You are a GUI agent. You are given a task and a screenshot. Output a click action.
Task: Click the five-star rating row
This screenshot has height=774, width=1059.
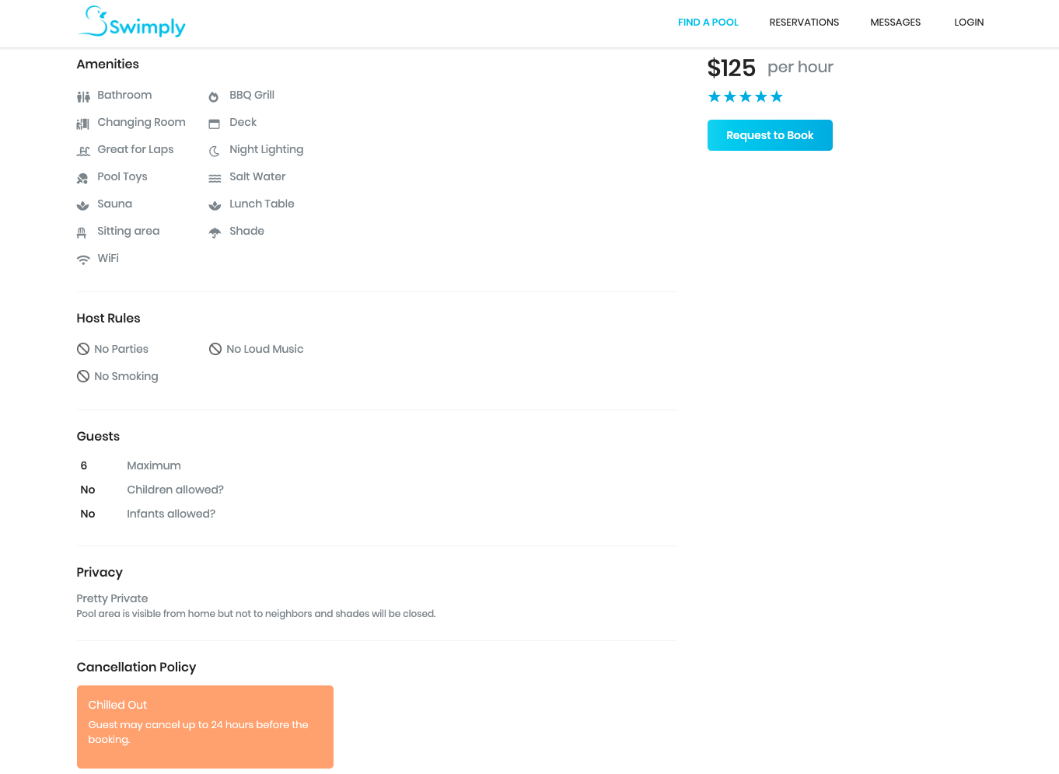(745, 96)
